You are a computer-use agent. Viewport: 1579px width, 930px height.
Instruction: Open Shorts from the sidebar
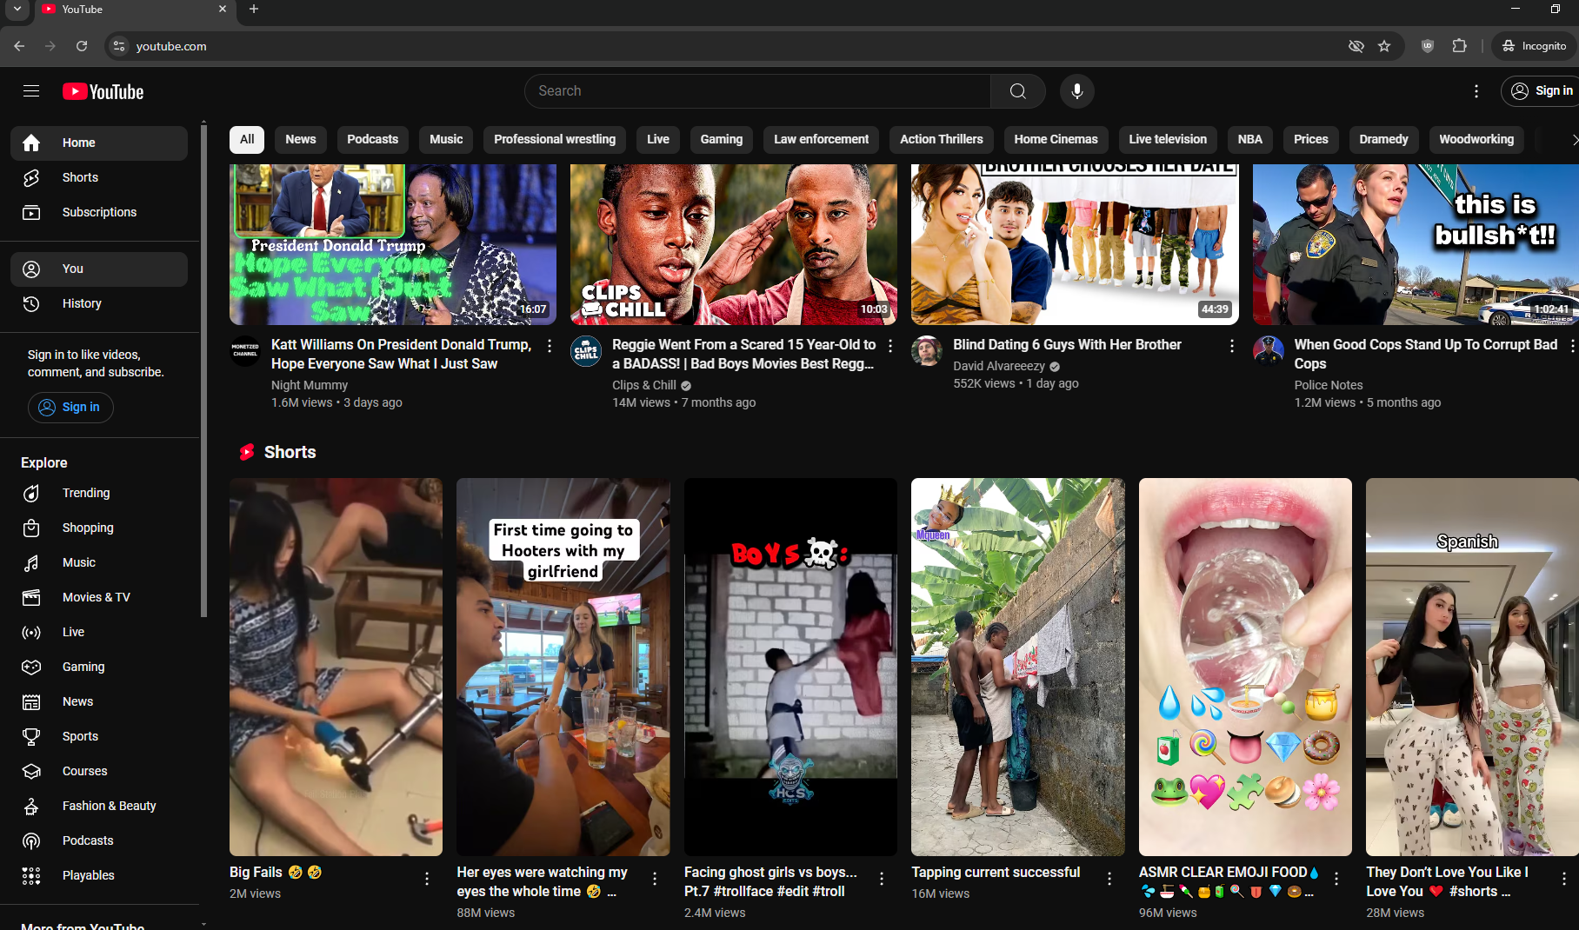coord(80,177)
